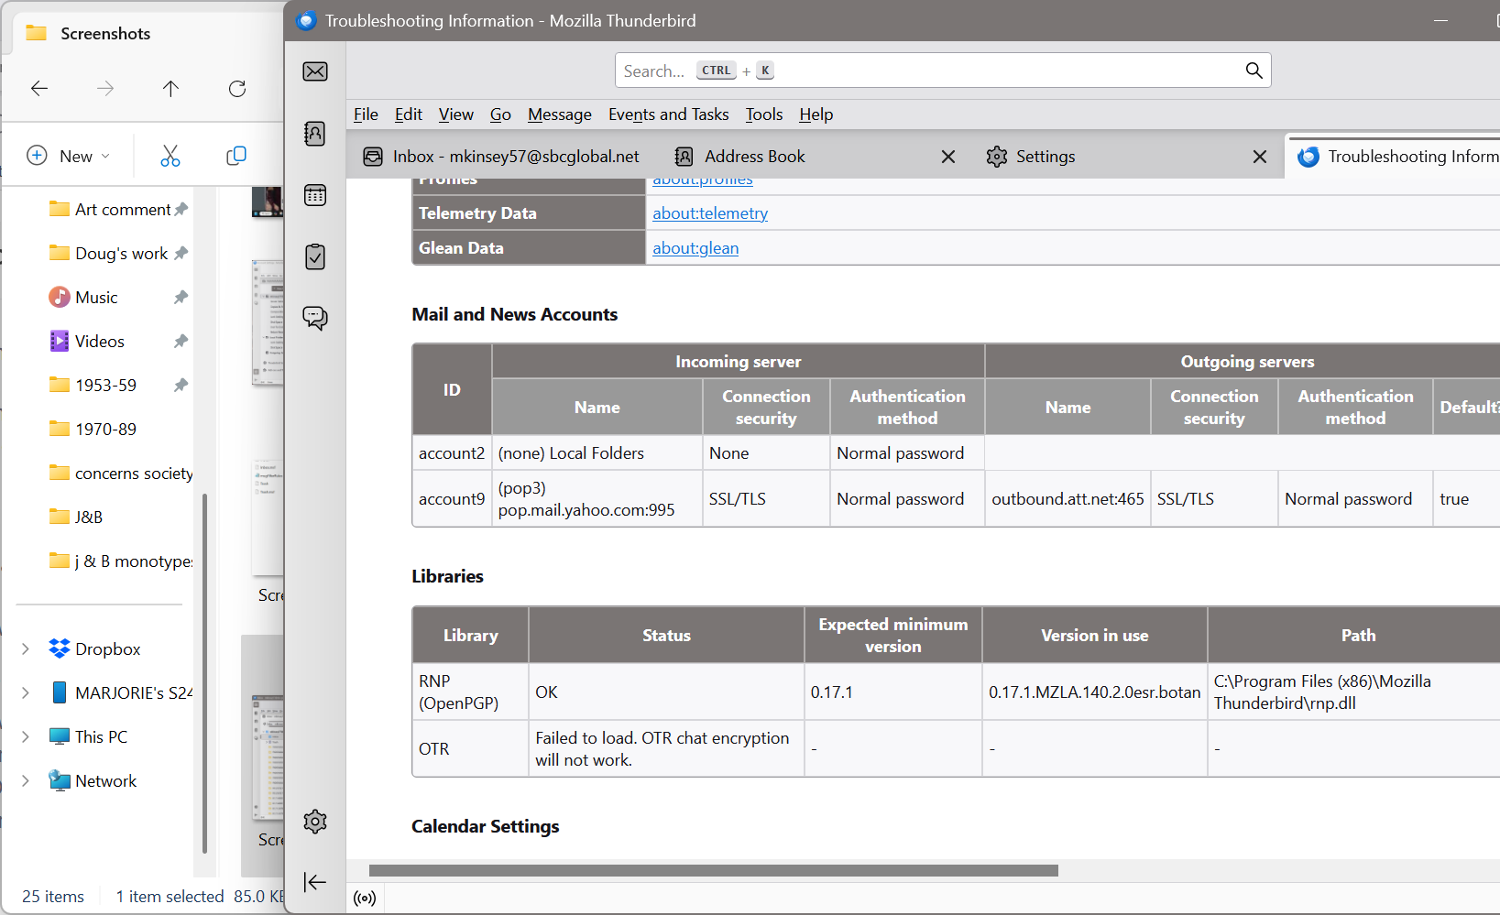Close the Address Book tab

tap(948, 157)
